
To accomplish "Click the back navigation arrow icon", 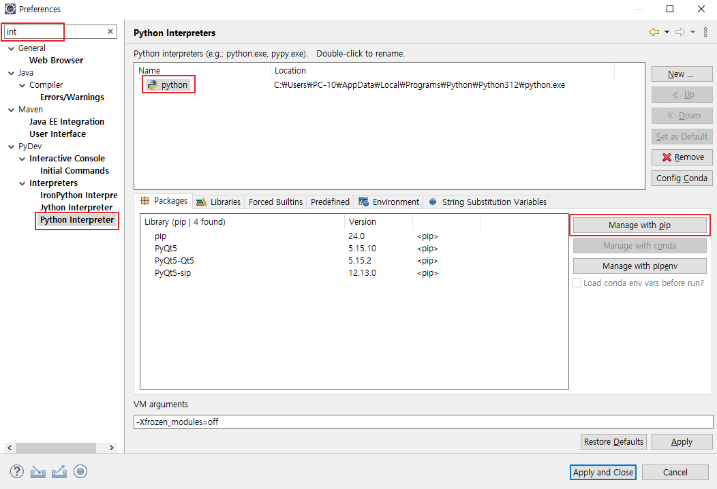I will tap(654, 32).
